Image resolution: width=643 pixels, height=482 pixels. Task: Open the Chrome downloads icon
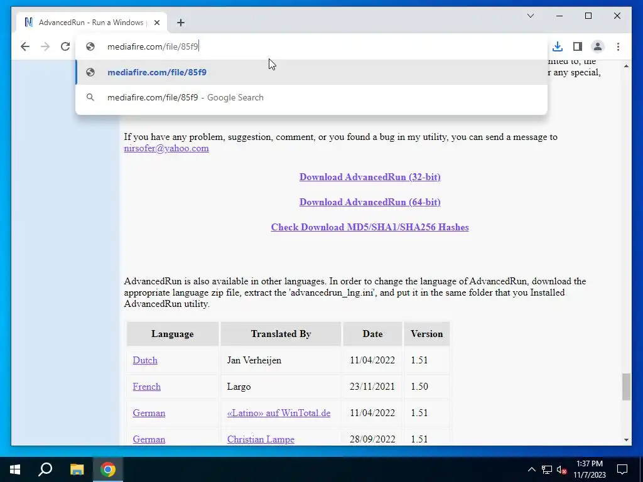click(x=558, y=46)
